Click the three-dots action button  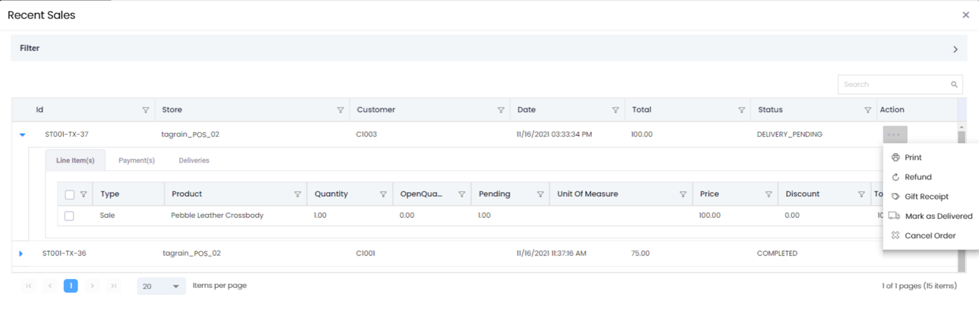click(895, 135)
